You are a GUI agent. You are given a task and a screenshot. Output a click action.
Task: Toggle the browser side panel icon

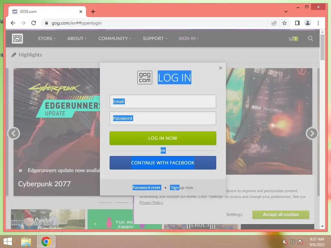pyautogui.click(x=297, y=23)
